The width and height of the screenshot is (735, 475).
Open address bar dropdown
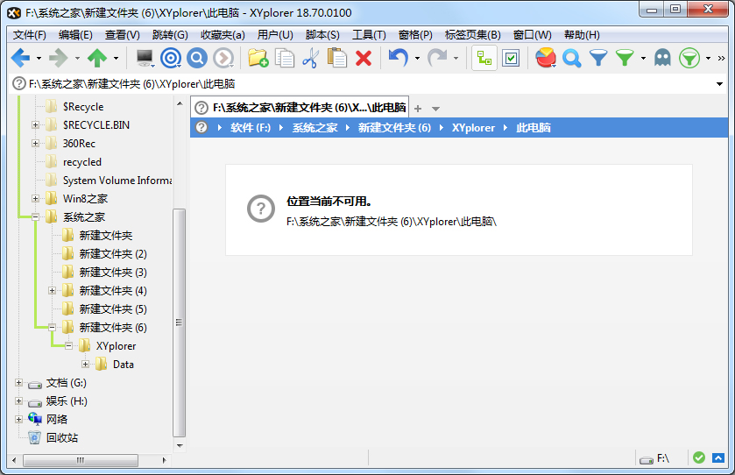pos(719,84)
